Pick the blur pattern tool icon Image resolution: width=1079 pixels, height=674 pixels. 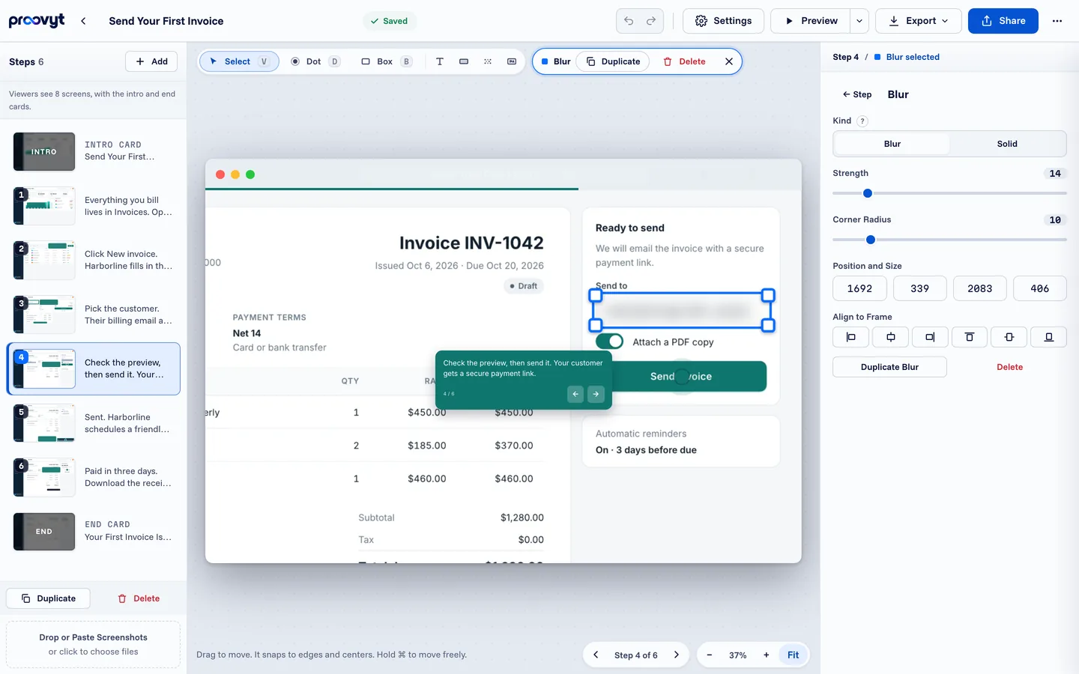pyautogui.click(x=488, y=61)
